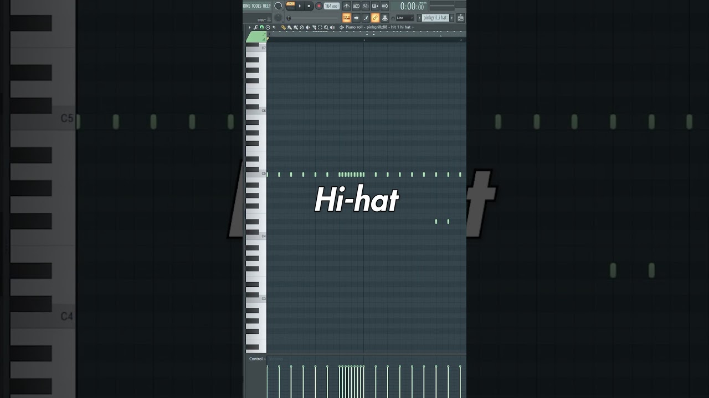This screenshot has width=709, height=398.
Task: Click the song position slider handle
Action: pyautogui.click(x=289, y=18)
